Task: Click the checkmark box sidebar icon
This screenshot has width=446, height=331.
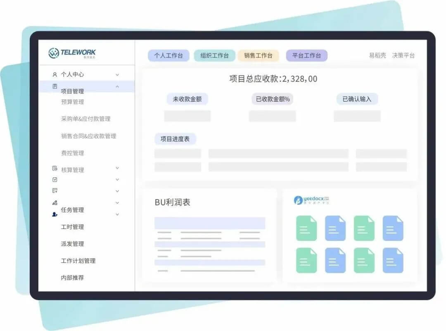Action: (55, 180)
